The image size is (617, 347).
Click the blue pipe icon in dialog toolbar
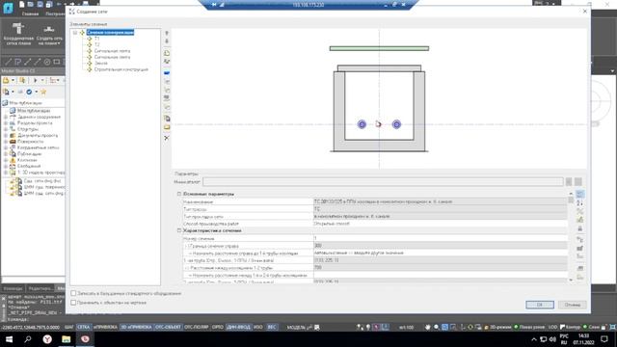coord(167,73)
